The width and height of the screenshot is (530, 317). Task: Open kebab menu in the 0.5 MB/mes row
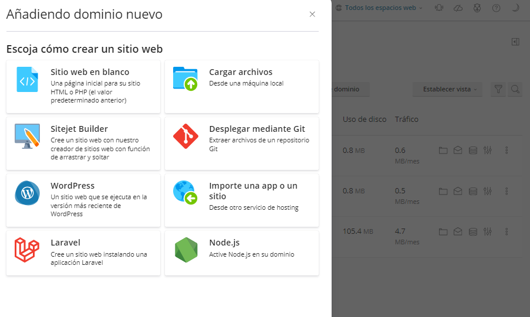[x=507, y=192]
